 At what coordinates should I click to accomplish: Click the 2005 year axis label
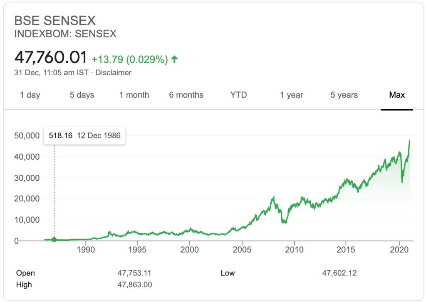click(242, 250)
